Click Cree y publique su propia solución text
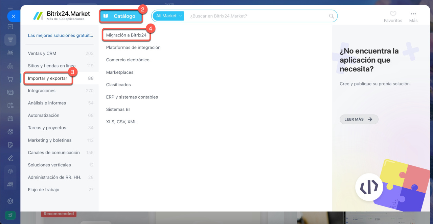433x224 pixels. click(x=375, y=84)
